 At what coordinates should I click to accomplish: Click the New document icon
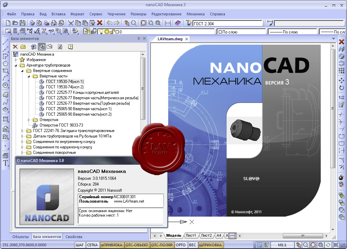coord(8,23)
